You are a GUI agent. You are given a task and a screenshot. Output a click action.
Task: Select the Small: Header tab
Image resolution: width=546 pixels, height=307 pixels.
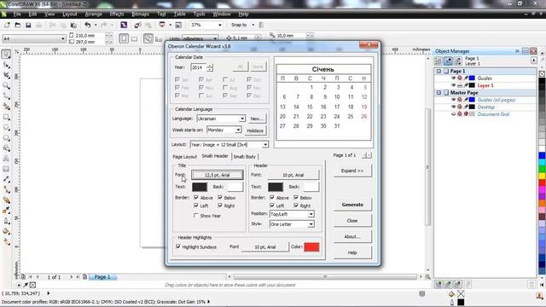(215, 156)
